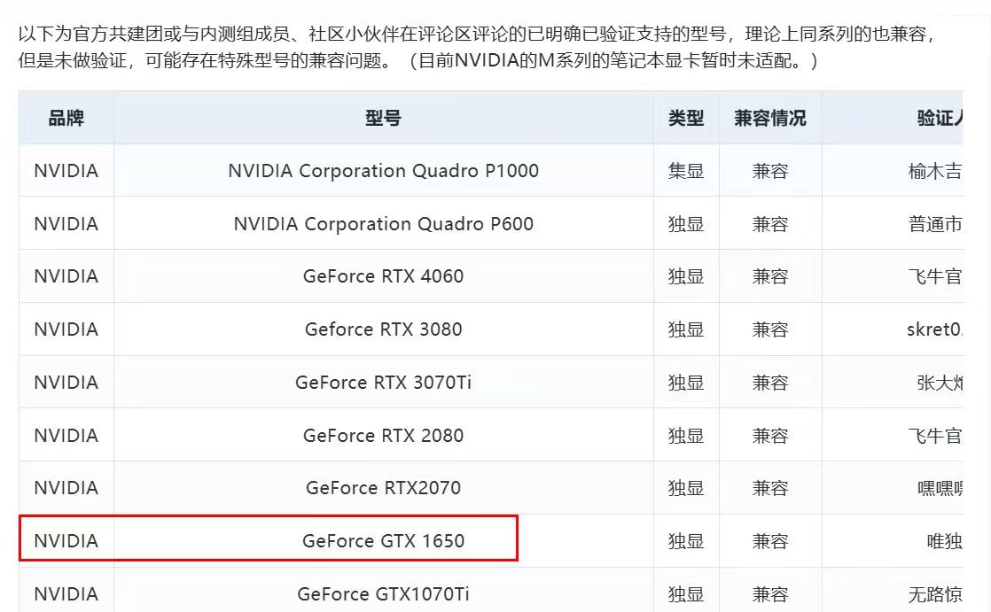This screenshot has width=991, height=612.
Task: Click the 品牌 column header
Action: [x=66, y=118]
